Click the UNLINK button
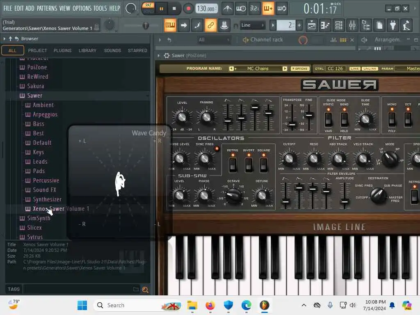The image size is (420, 315). (x=370, y=68)
